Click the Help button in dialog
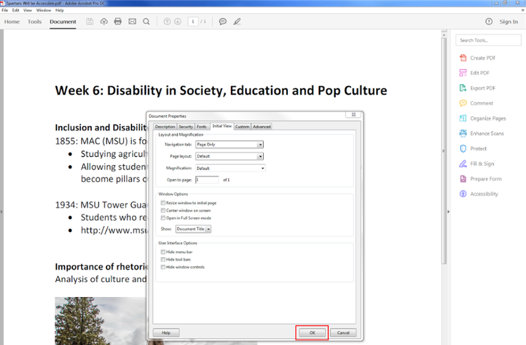Screen dimensions: 526x345 coord(166,333)
